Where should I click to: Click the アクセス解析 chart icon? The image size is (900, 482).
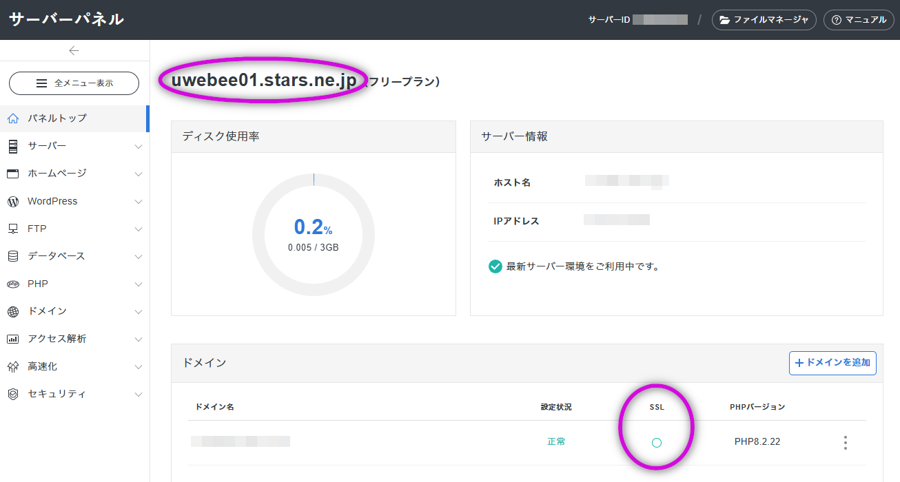pyautogui.click(x=12, y=339)
